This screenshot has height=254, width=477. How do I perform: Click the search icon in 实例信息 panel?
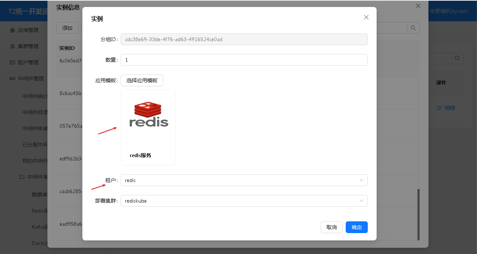click(x=413, y=28)
